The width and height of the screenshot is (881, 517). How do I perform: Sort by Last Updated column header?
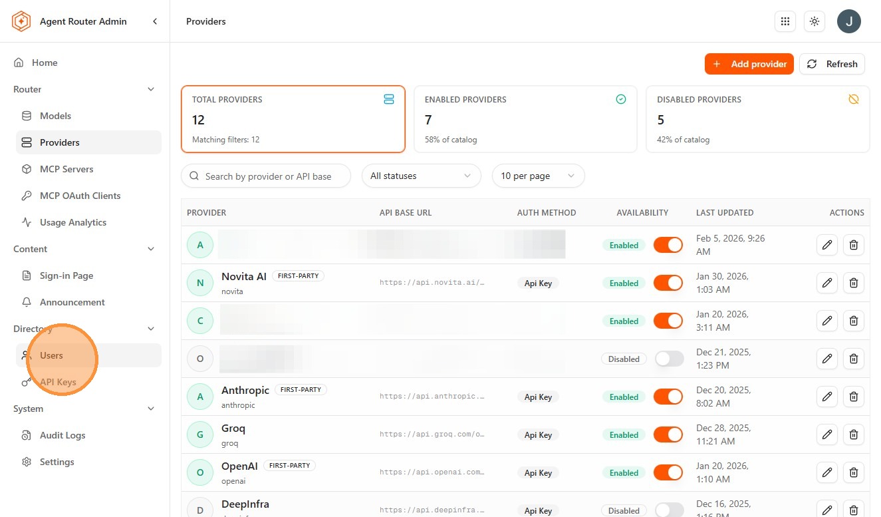(x=725, y=213)
